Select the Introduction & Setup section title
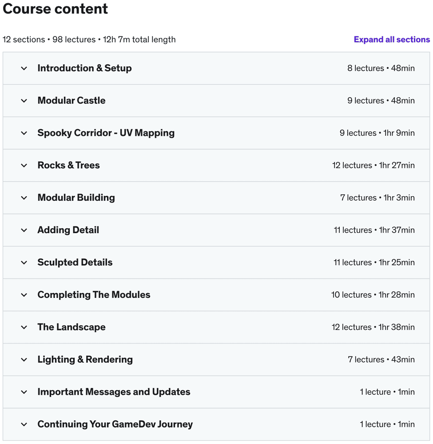433x444 pixels. pos(84,68)
